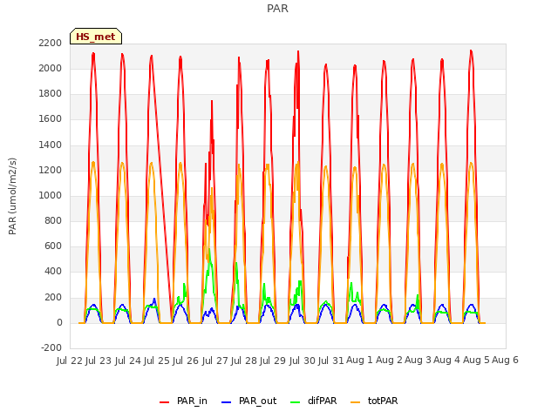The width and height of the screenshot is (558, 418).
Task: Click the 600 y-axis tick label
Action: (x=53, y=246)
